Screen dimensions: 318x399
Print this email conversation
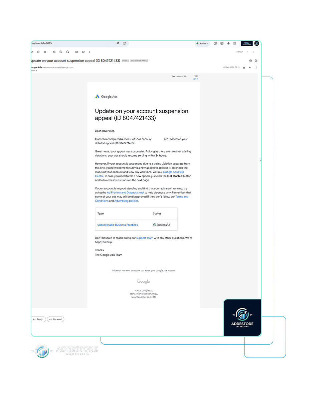click(x=251, y=60)
